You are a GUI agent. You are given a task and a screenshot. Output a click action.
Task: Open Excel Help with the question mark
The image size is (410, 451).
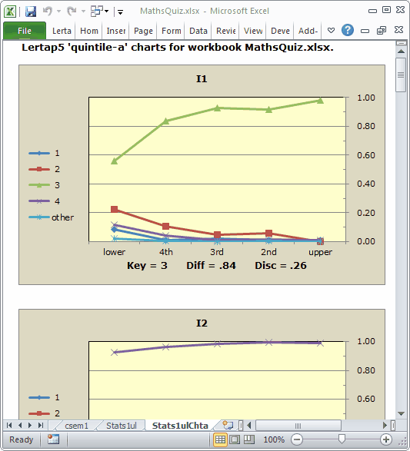[x=348, y=30]
